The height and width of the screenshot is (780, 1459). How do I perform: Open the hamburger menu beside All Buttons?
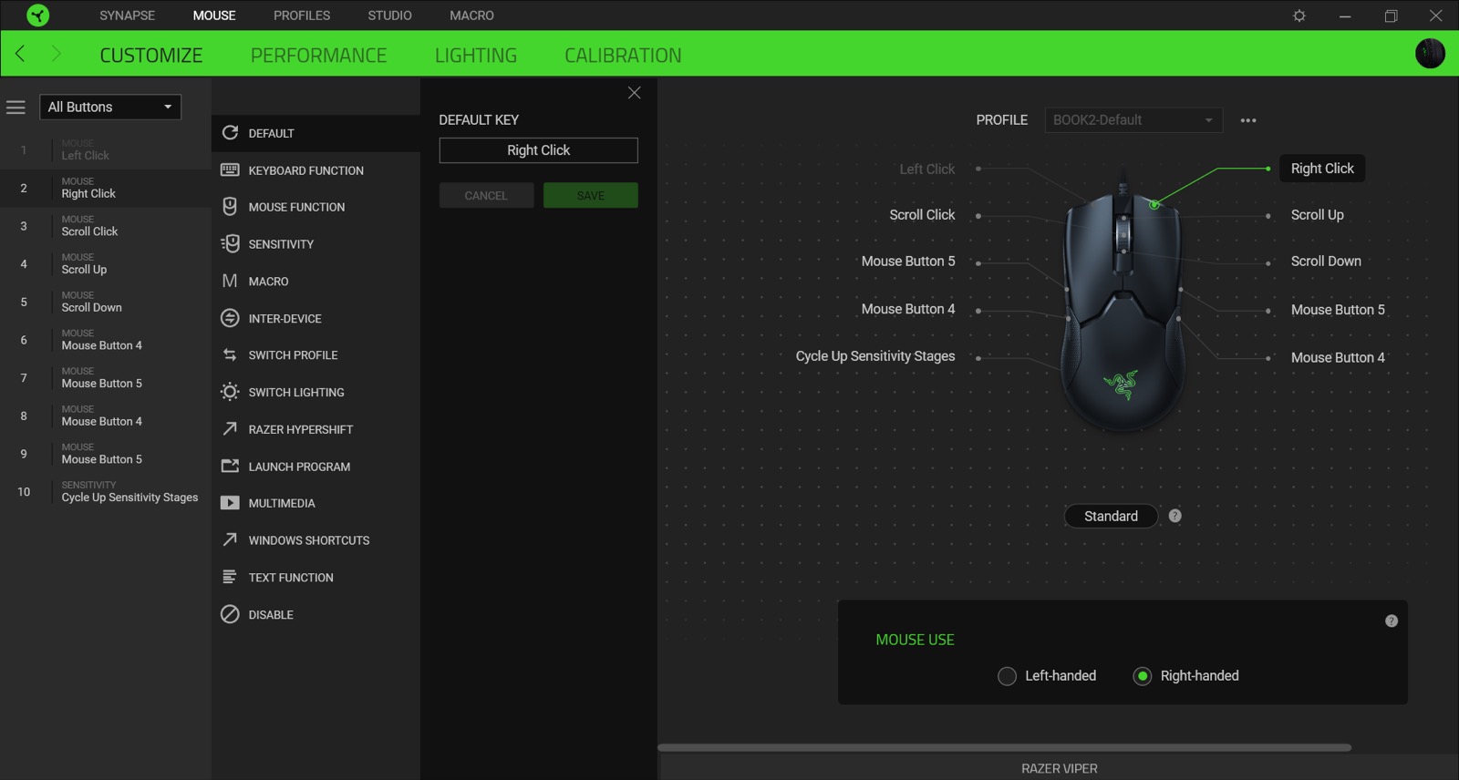pyautogui.click(x=16, y=108)
